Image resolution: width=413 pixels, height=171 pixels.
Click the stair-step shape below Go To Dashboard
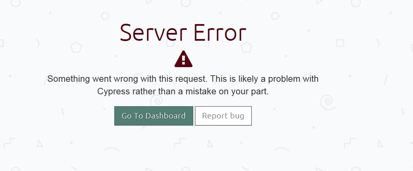180,143
